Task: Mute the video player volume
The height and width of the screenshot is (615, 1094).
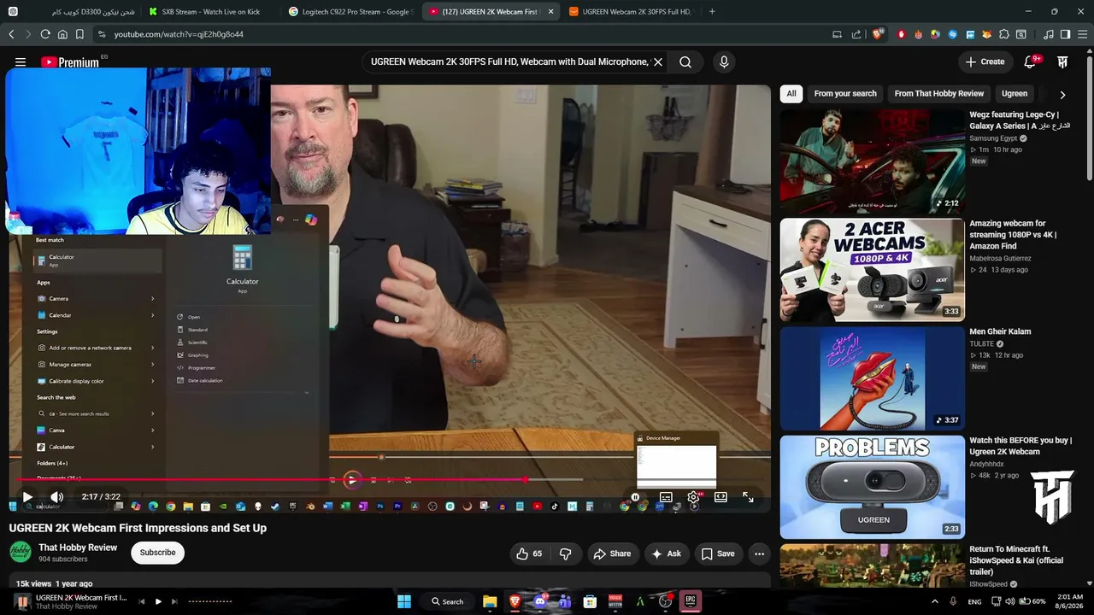Action: 56,497
